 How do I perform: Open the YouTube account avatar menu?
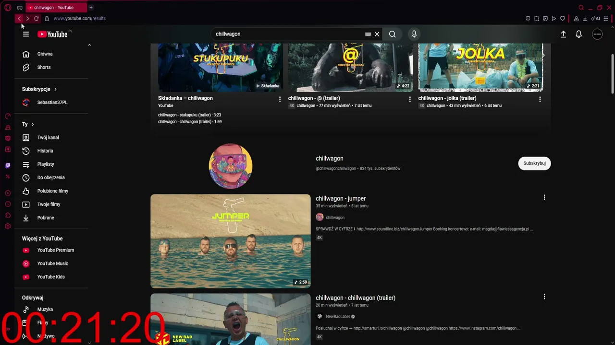point(597,34)
